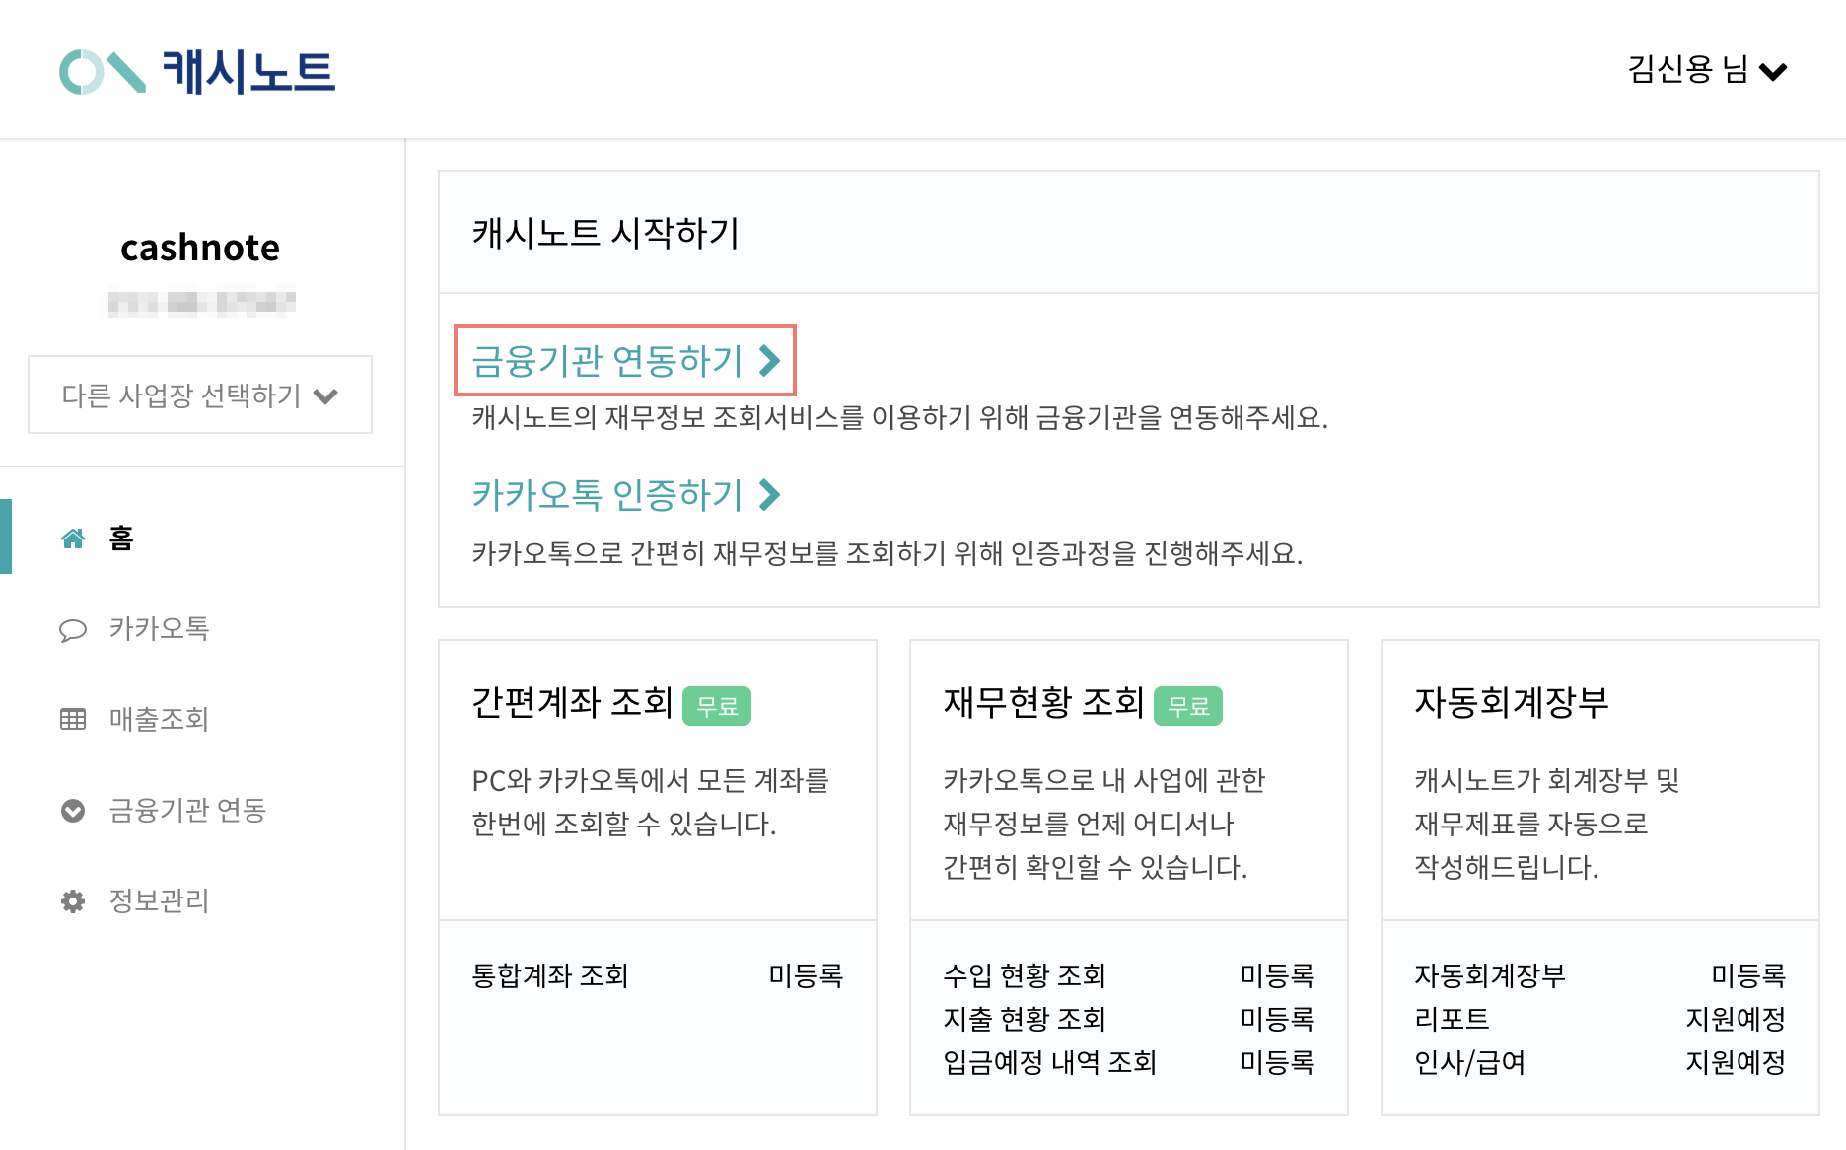Click the 정보관리 gear icon
Image resolution: width=1846 pixels, height=1150 pixels.
point(73,901)
